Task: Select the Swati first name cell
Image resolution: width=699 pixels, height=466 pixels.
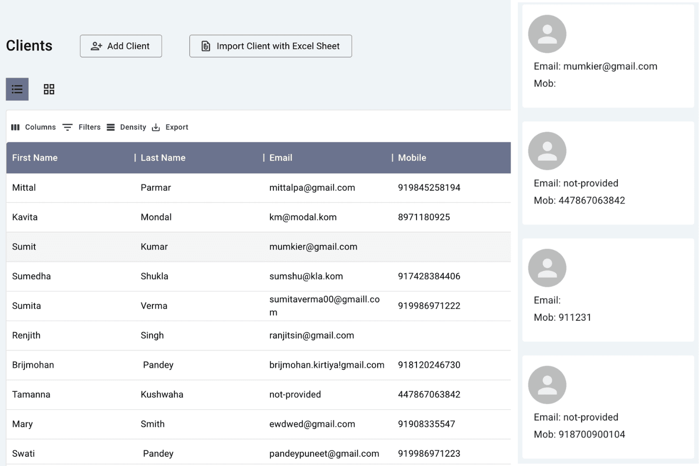Action: pyautogui.click(x=23, y=454)
